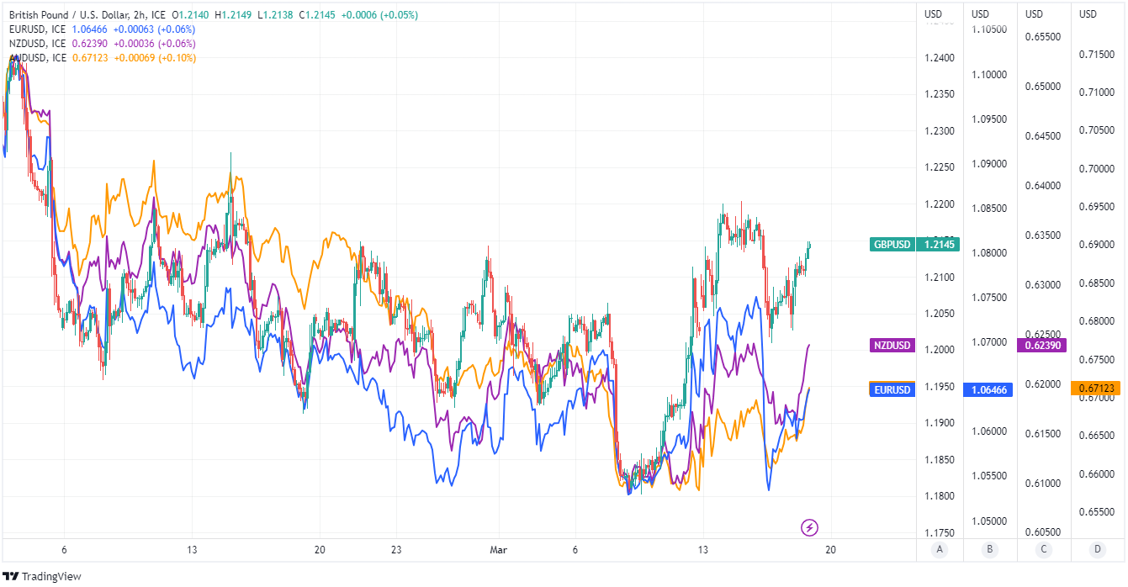This screenshot has width=1128, height=587.
Task: Select the EURUSD, ICE legend entry
Action: (38, 29)
